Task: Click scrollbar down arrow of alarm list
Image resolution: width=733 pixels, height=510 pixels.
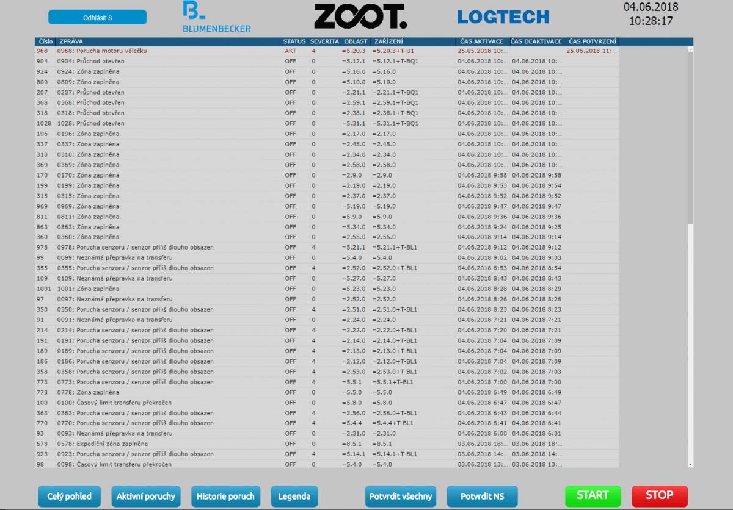Action: pyautogui.click(x=691, y=464)
